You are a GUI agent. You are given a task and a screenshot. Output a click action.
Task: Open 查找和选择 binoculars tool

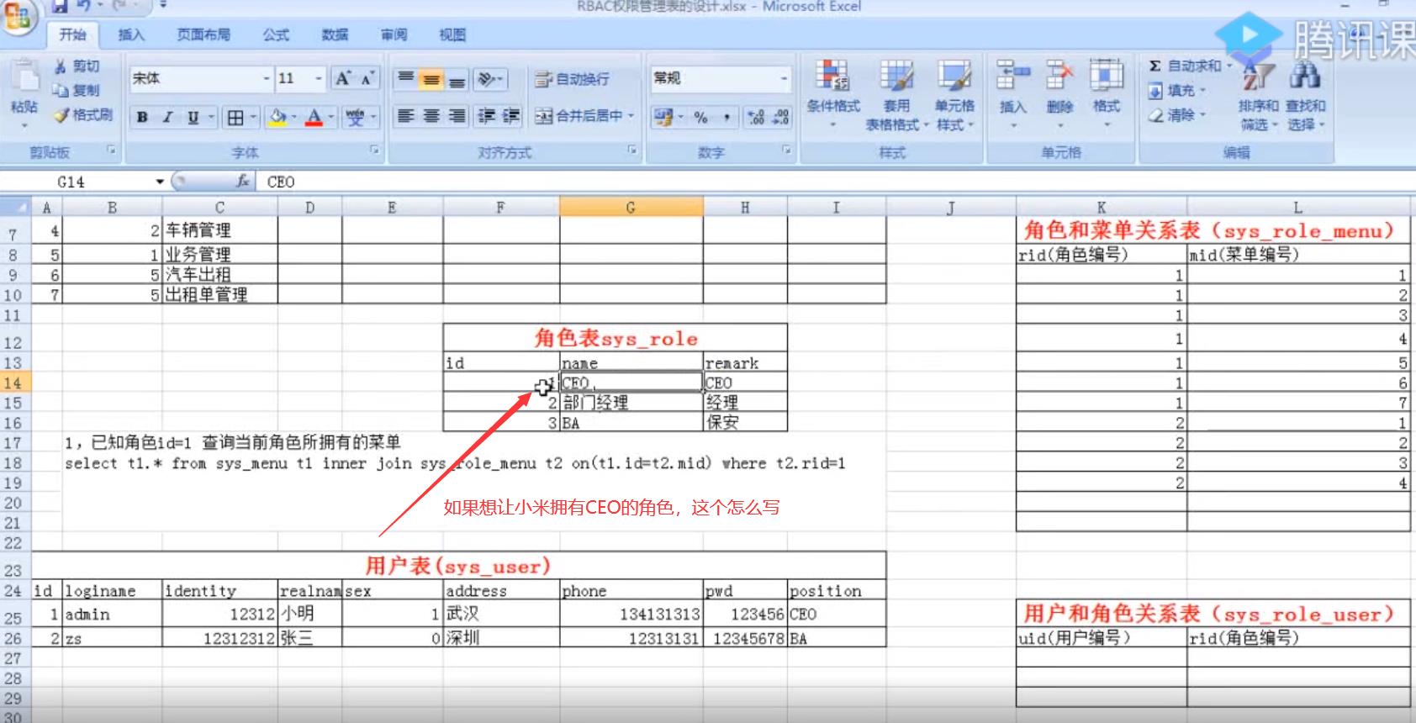pyautogui.click(x=1305, y=94)
